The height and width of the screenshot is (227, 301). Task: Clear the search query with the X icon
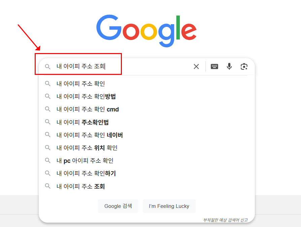tap(196, 66)
